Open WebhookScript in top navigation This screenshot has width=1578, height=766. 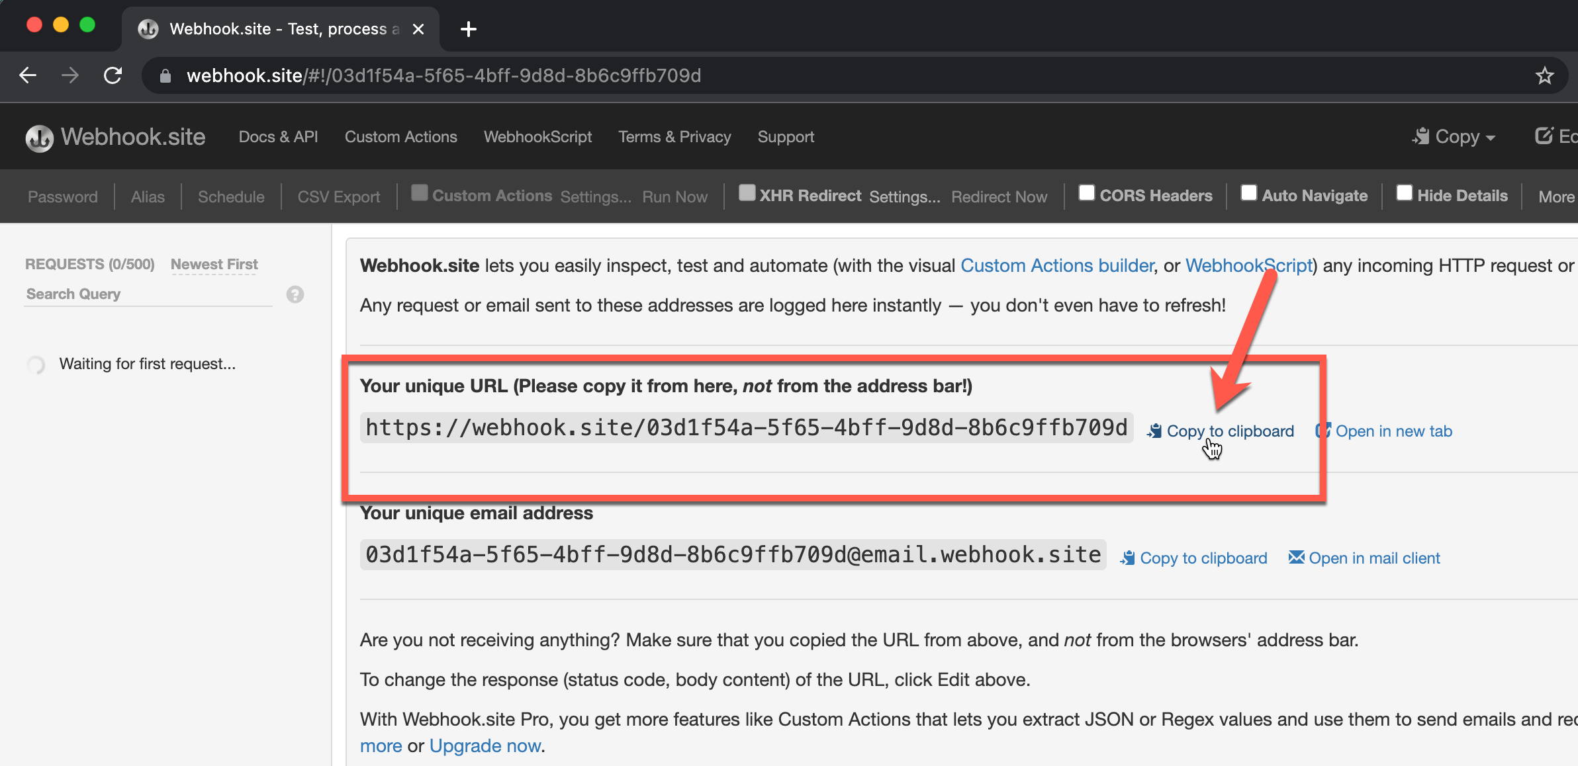click(537, 137)
